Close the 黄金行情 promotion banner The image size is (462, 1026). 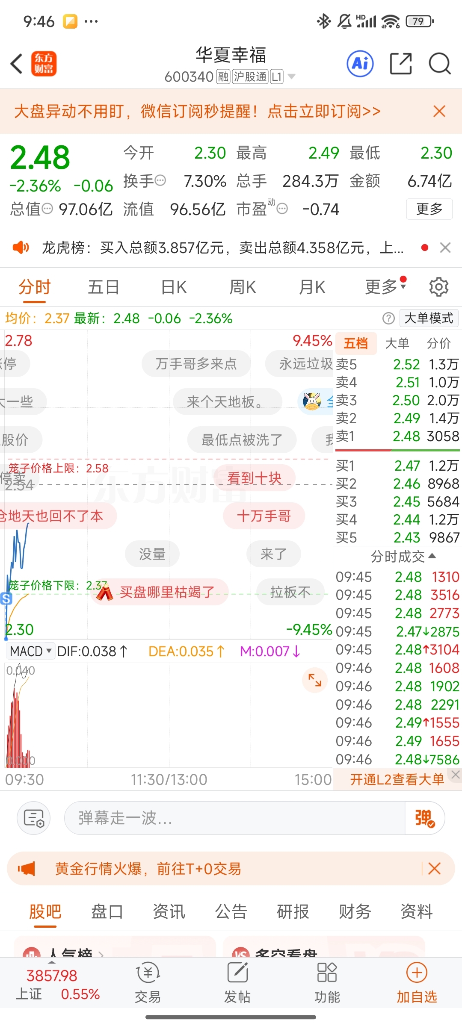[x=434, y=868]
